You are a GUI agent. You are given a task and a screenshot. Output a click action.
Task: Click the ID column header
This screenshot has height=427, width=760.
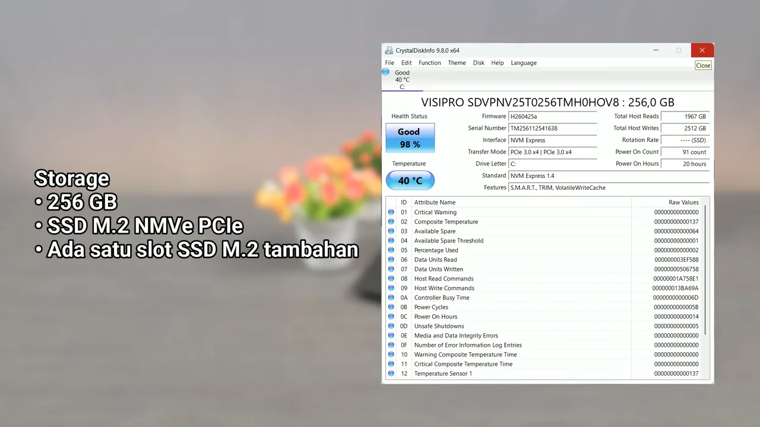click(404, 202)
